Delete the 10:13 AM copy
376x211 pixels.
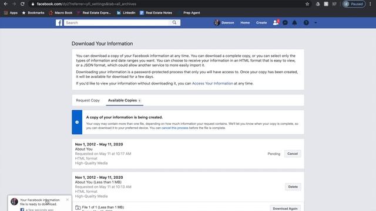[293, 187]
